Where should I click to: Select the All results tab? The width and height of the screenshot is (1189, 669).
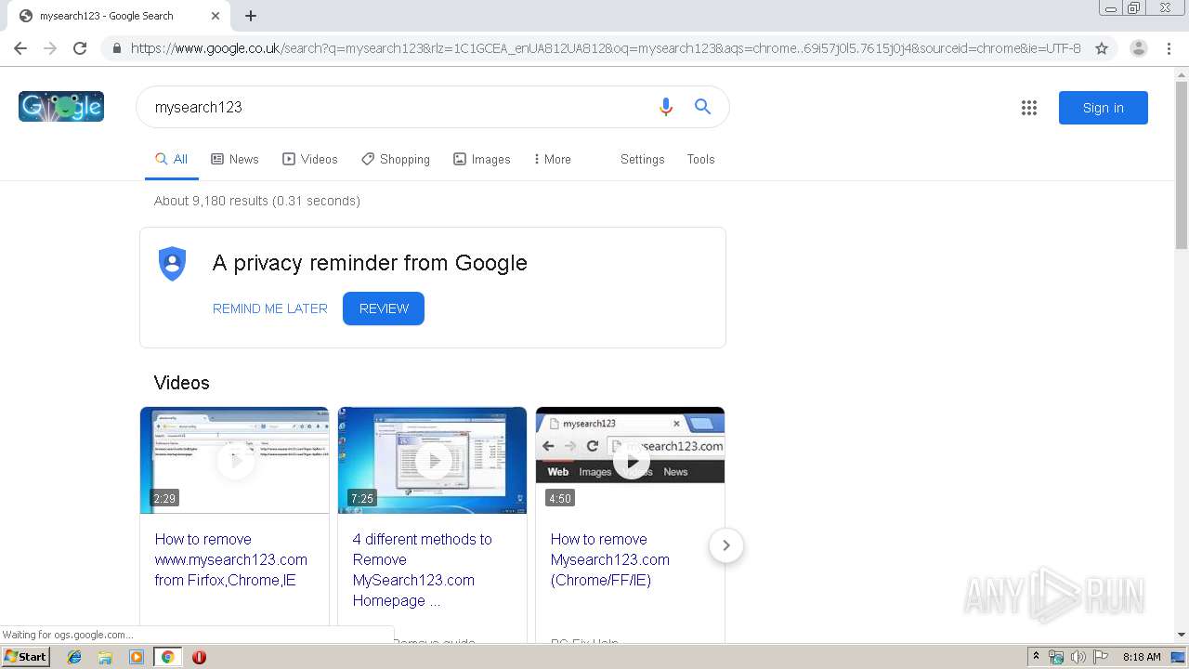tap(172, 159)
